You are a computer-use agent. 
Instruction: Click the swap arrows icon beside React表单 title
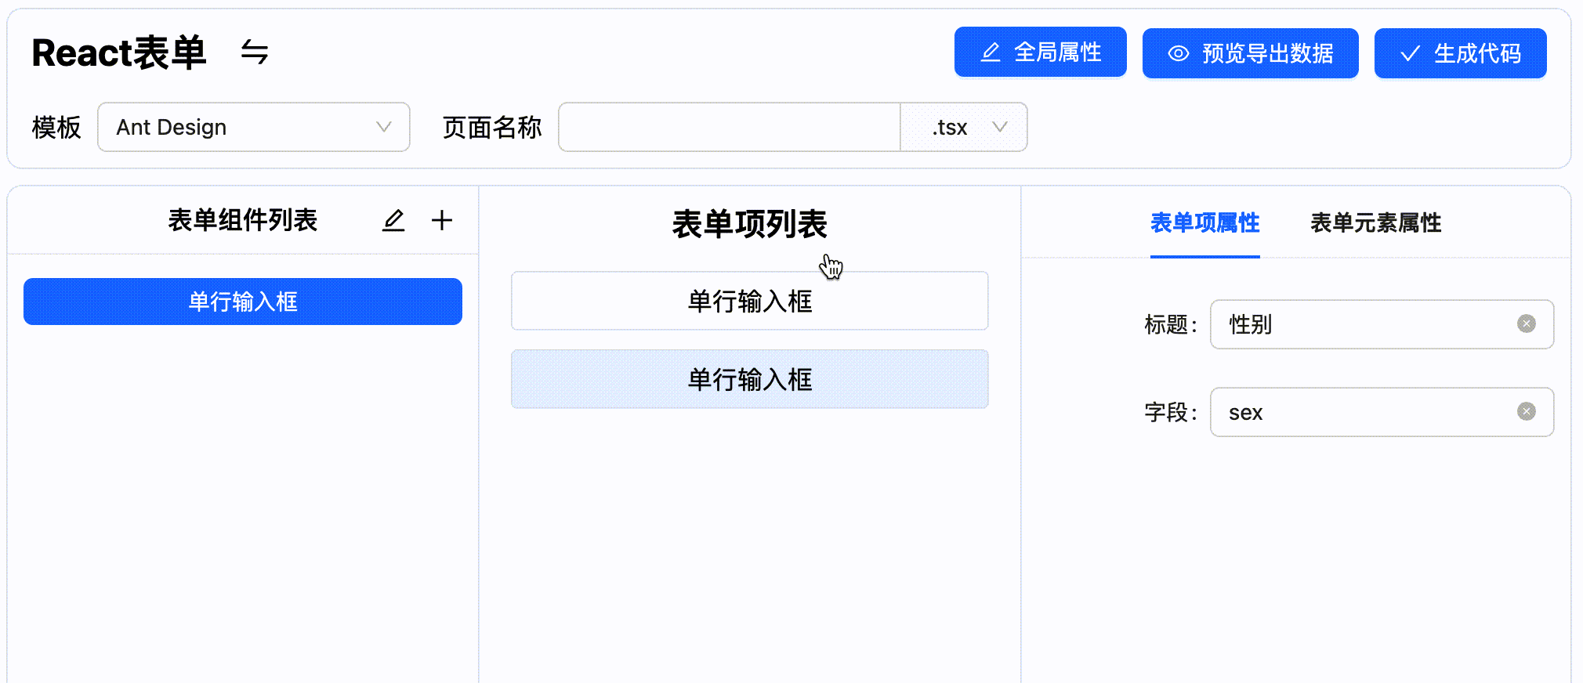click(253, 52)
